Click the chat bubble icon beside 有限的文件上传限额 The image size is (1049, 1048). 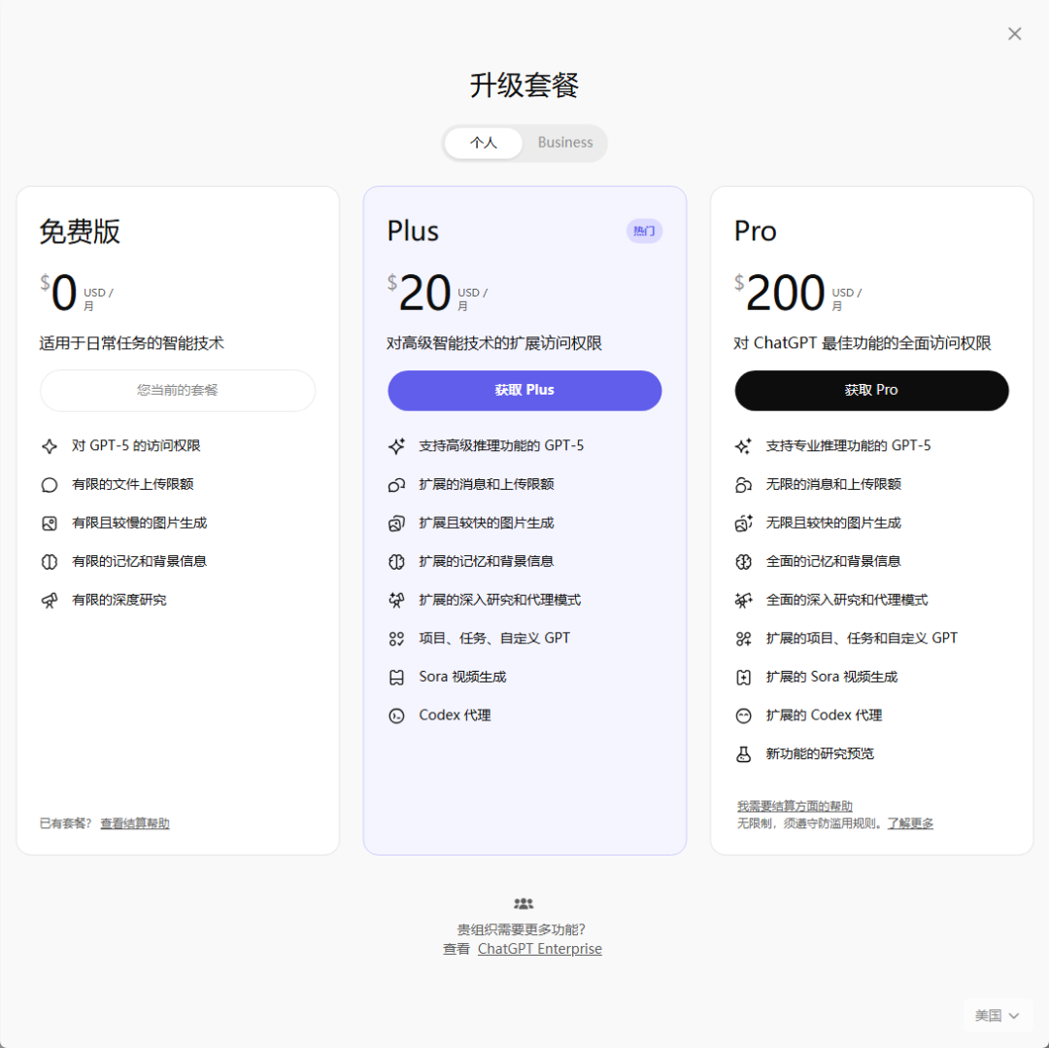50,485
